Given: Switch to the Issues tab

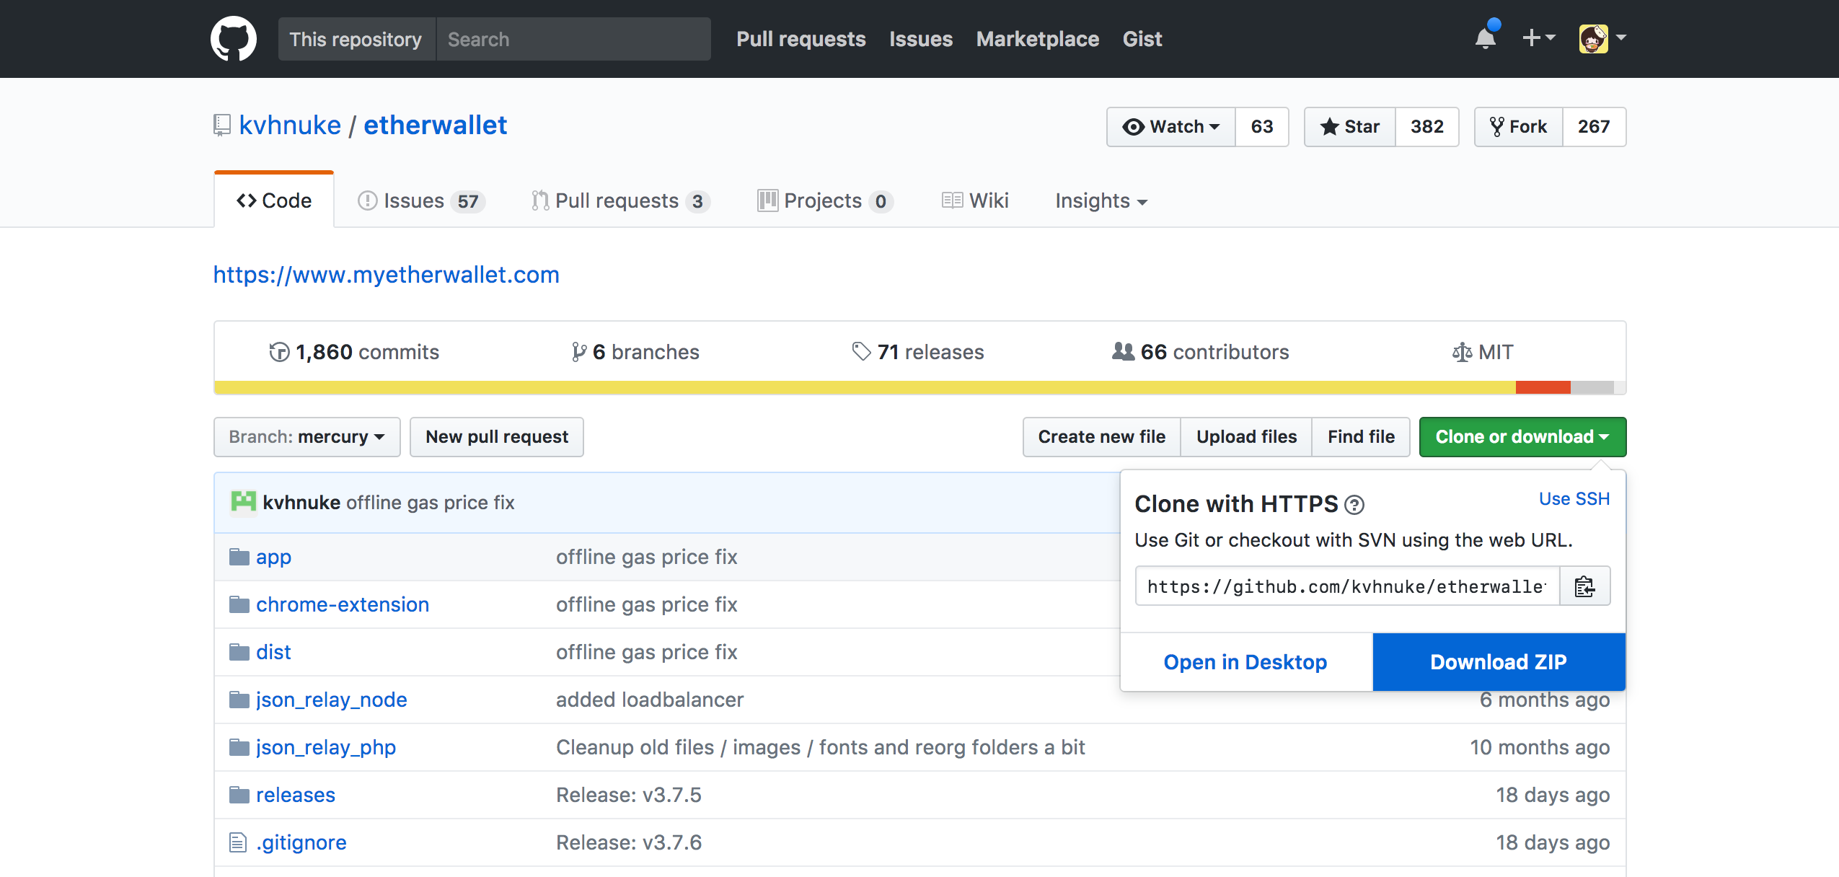Looking at the screenshot, I should pos(421,200).
